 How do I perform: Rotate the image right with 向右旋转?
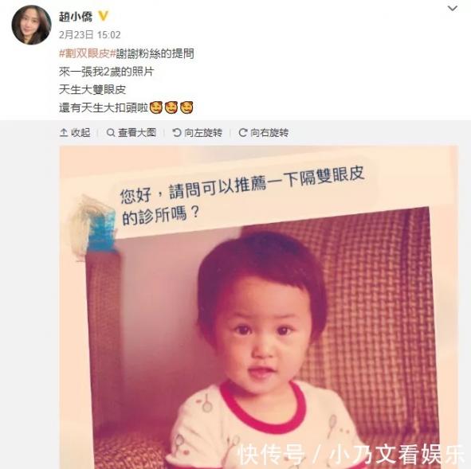coord(264,133)
